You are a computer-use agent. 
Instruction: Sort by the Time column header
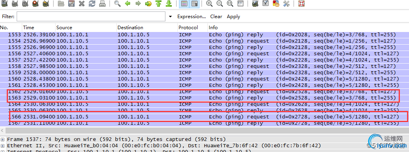(x=39, y=28)
